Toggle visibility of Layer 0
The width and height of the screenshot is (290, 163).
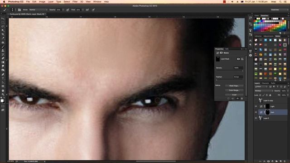(x=256, y=118)
